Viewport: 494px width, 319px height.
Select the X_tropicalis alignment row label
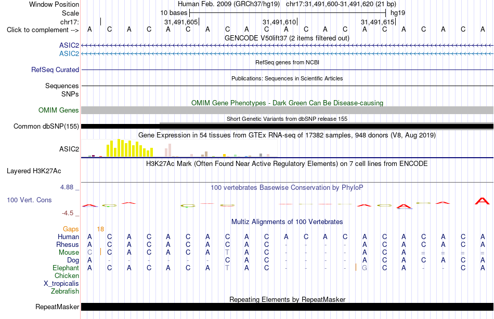click(61, 284)
